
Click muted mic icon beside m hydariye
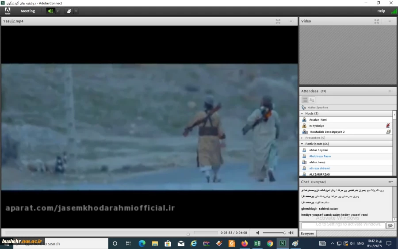[x=388, y=126]
